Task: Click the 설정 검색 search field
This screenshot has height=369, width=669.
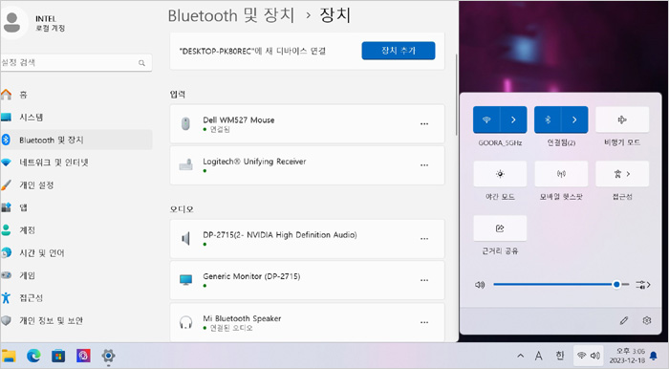Action: coord(76,63)
